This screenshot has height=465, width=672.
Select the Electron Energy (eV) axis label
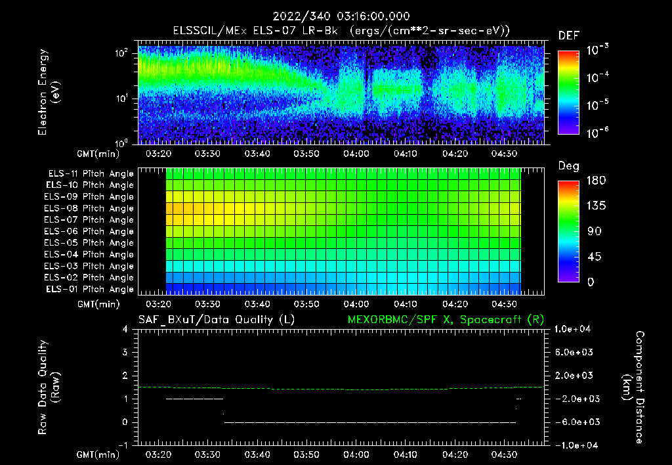coord(49,92)
